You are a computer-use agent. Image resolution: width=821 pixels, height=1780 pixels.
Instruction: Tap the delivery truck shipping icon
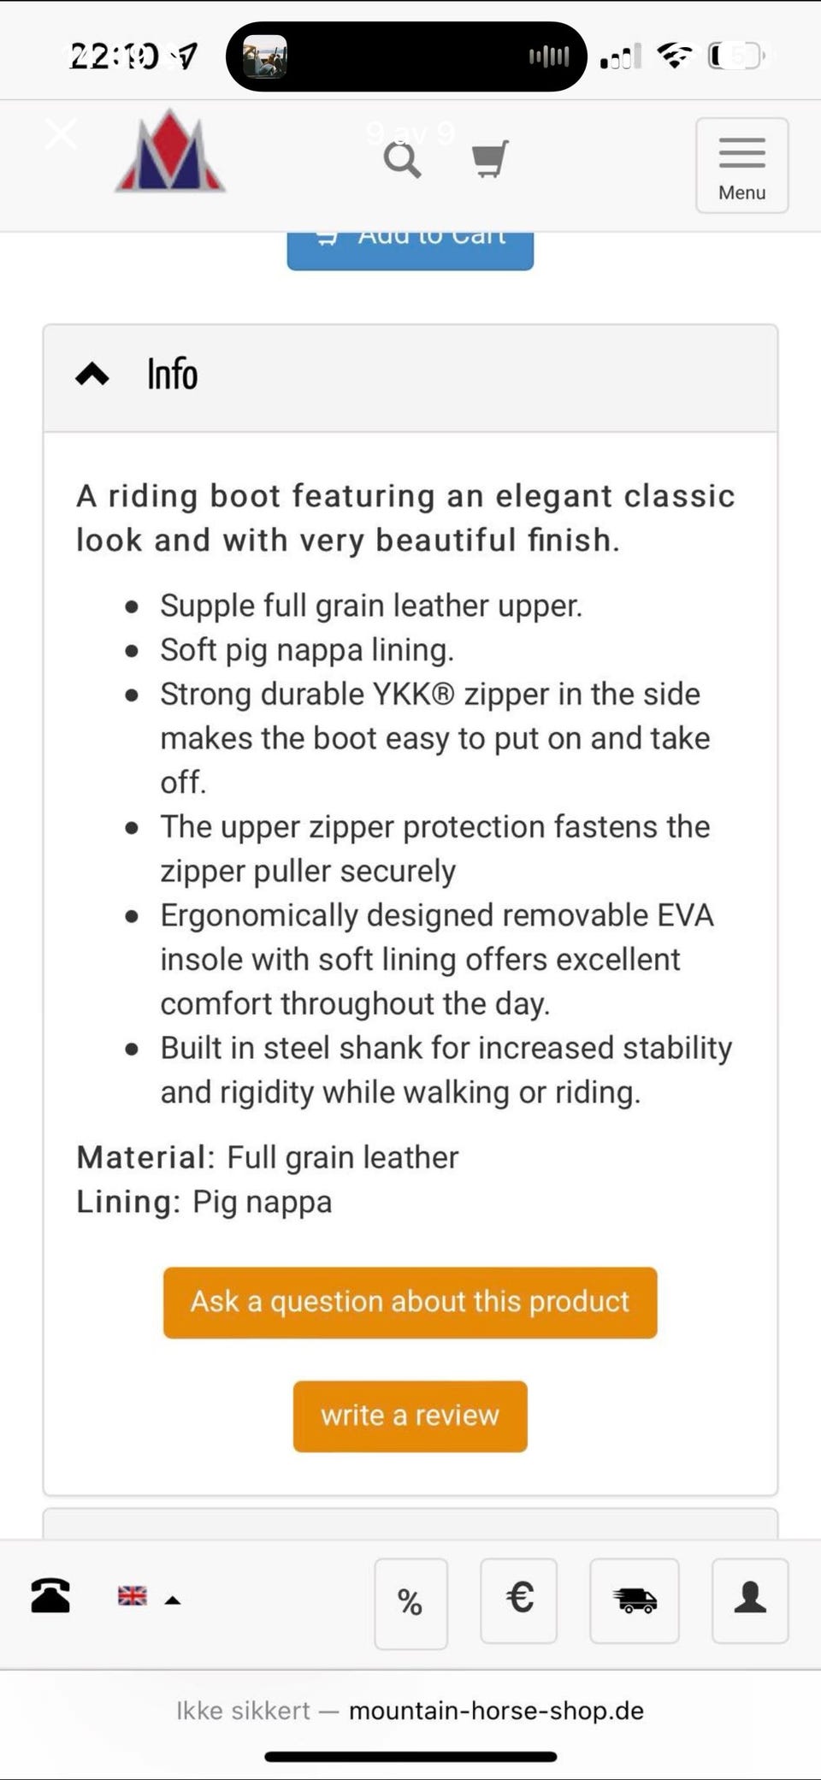[x=635, y=1600]
